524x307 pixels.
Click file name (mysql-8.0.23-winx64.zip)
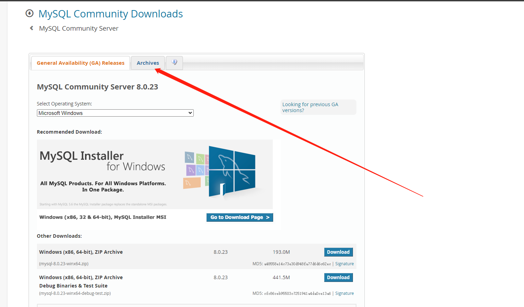[x=64, y=264]
